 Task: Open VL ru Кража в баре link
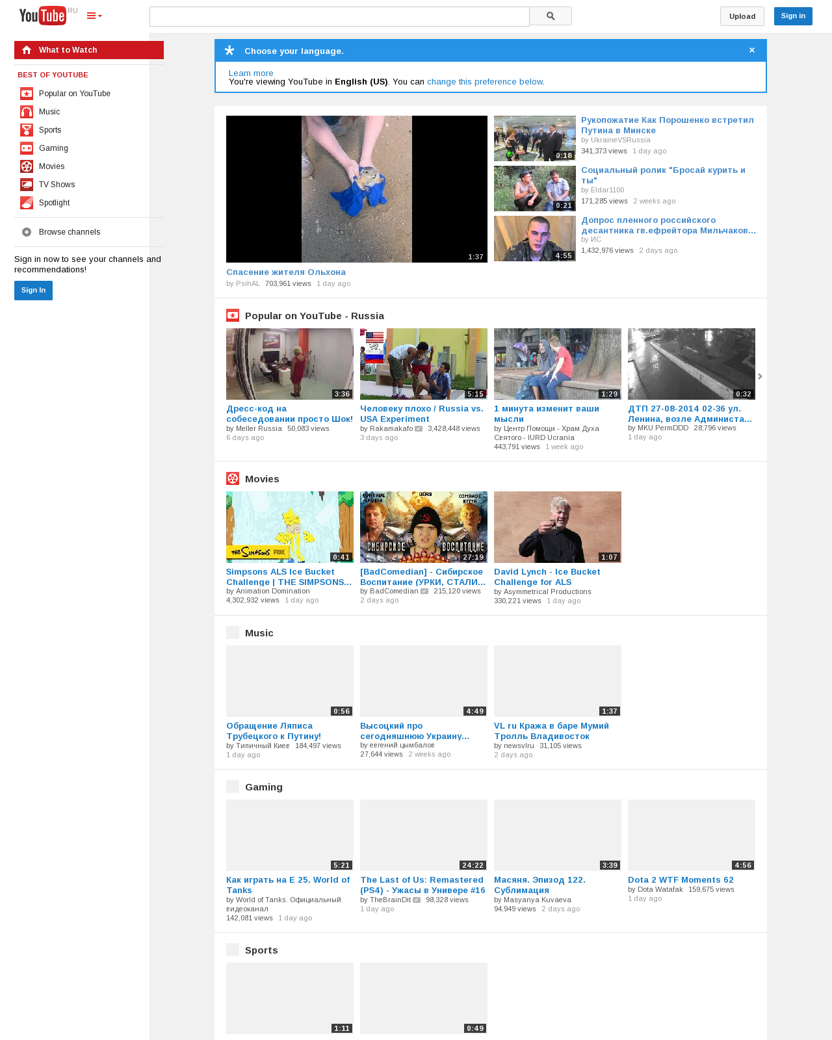(551, 731)
